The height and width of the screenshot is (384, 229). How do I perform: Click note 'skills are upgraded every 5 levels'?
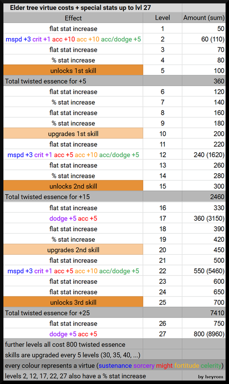(x=73, y=355)
